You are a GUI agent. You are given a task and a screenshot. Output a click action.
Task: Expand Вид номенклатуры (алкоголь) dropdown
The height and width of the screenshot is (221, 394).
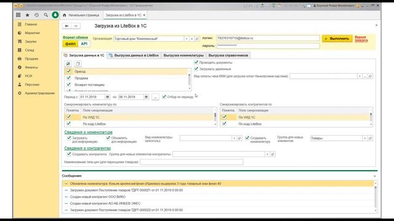coord(234,138)
